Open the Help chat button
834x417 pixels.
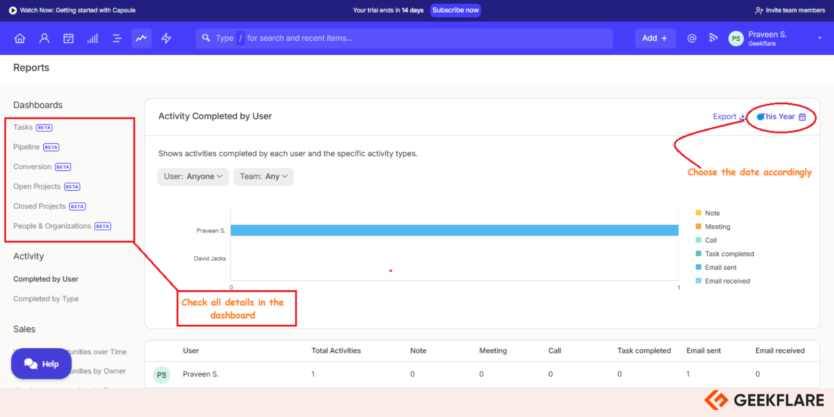tap(41, 364)
